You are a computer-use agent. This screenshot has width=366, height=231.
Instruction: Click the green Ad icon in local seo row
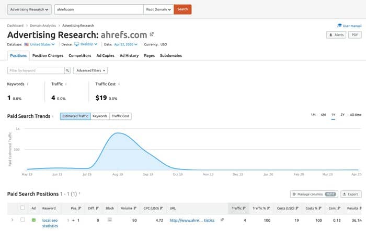point(33,220)
